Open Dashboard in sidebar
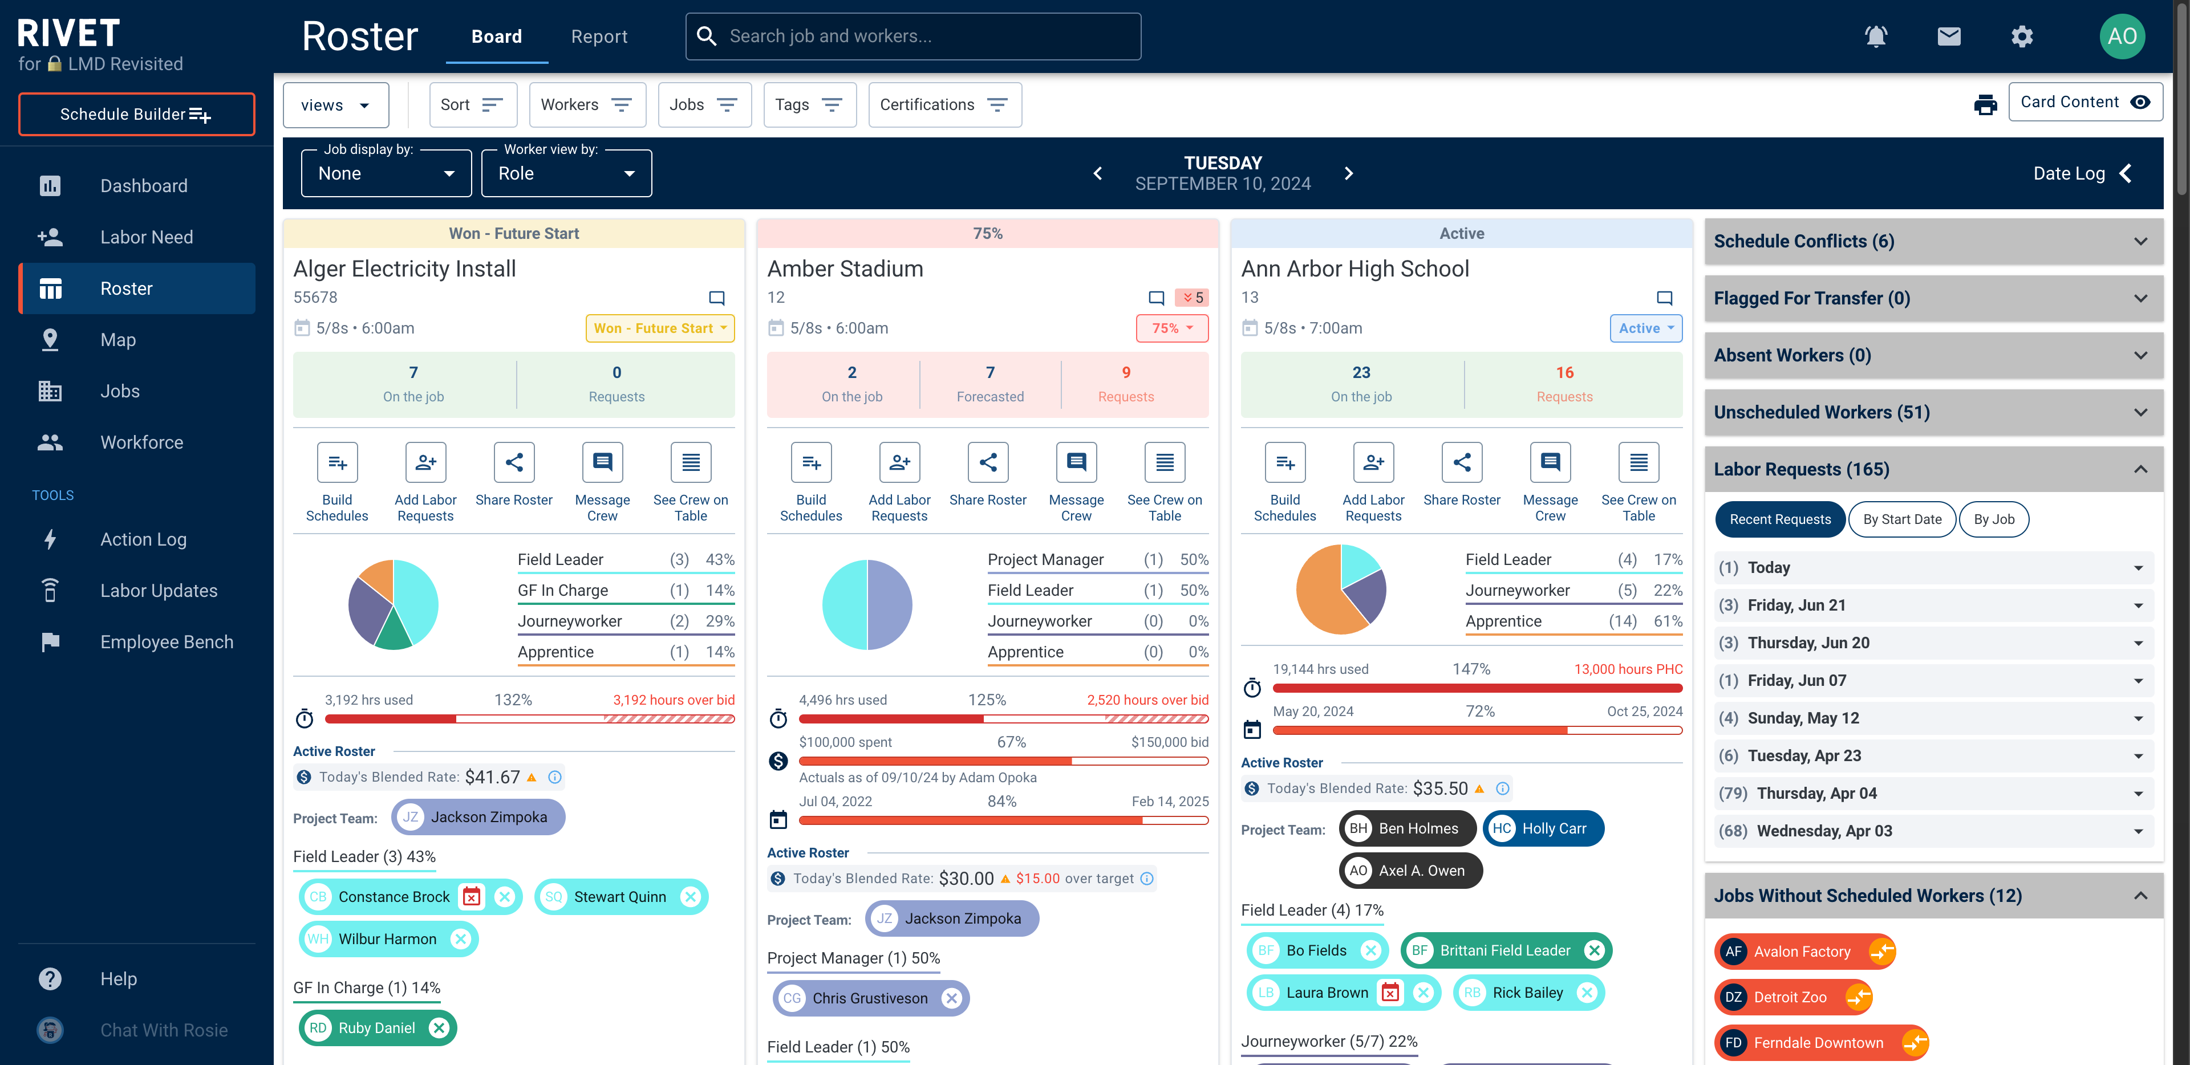This screenshot has height=1065, width=2190. coord(137,186)
